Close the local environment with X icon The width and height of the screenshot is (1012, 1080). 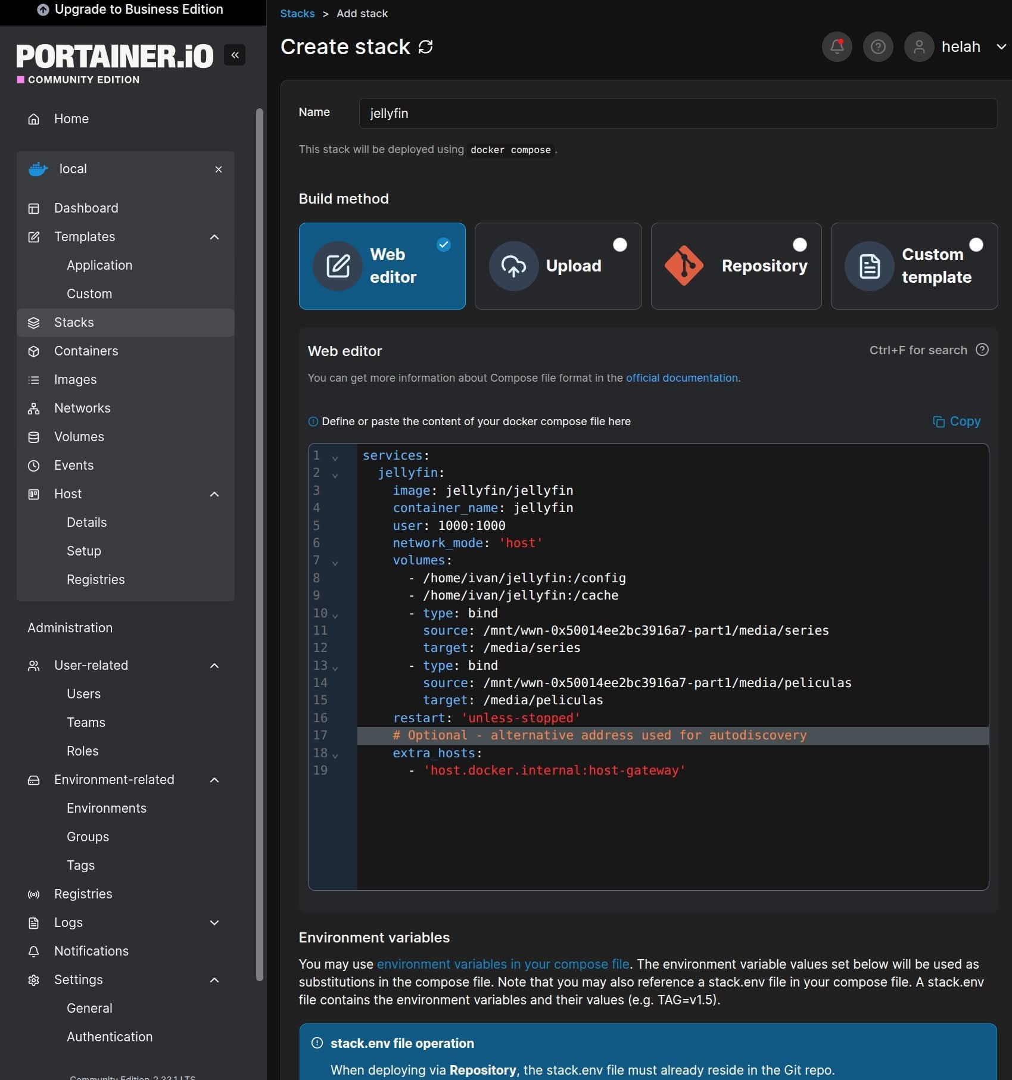pos(219,169)
